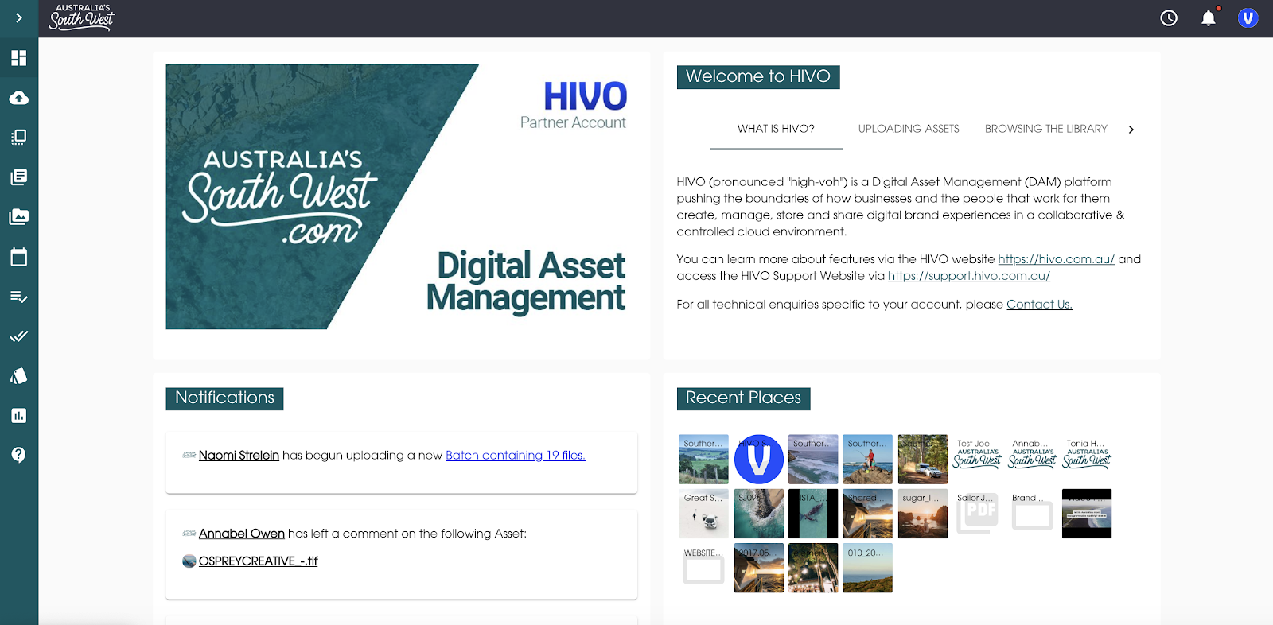Expand the left sidebar with the chevron
Viewport: 1273px width, 625px height.
click(x=19, y=17)
